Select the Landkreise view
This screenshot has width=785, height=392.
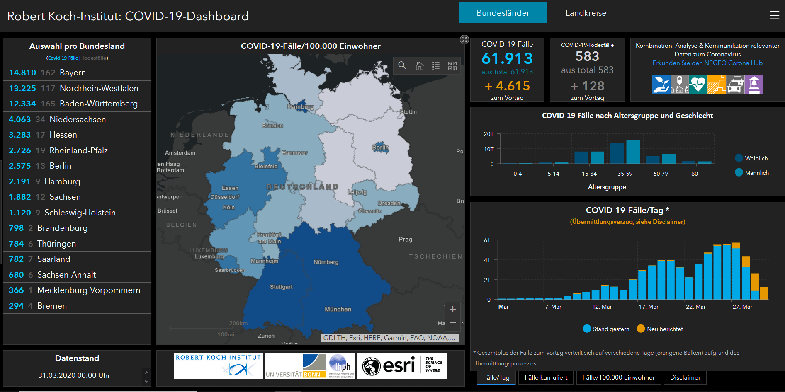pyautogui.click(x=586, y=13)
